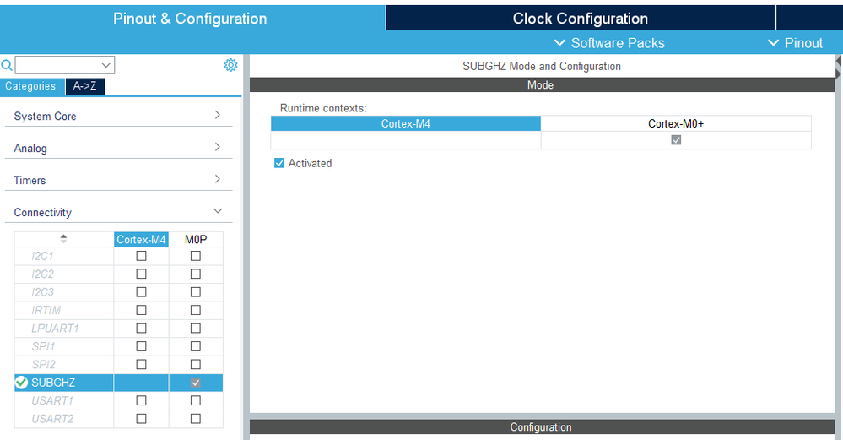Select the USART2 peripheral entry
This screenshot has width=843, height=440.
[x=52, y=419]
